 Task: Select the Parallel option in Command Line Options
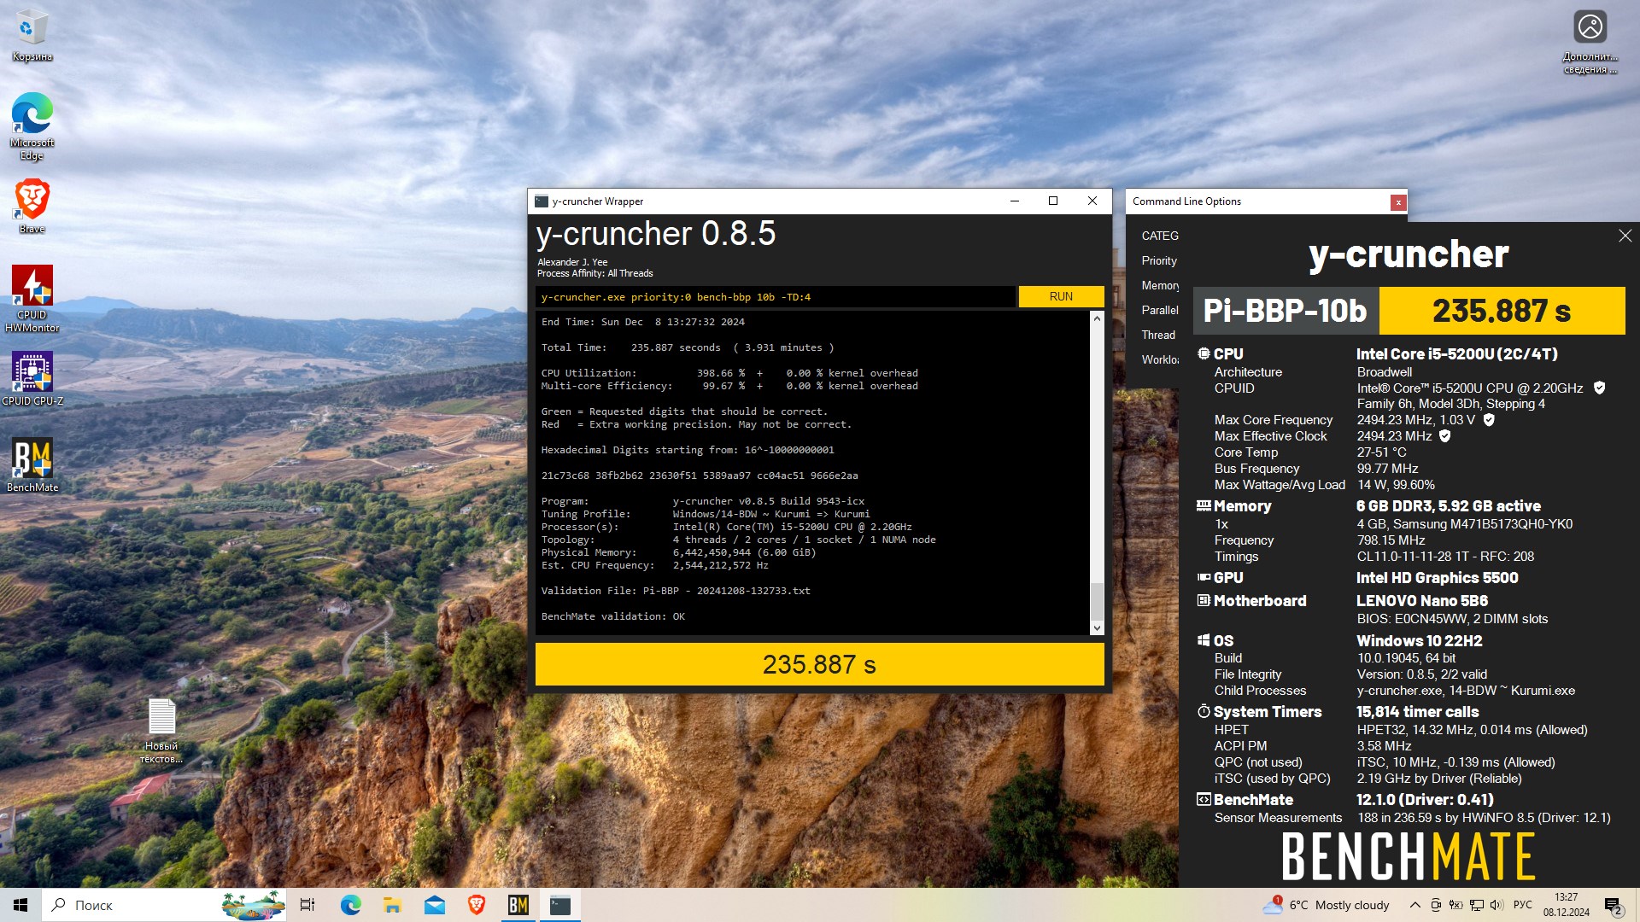1160,310
